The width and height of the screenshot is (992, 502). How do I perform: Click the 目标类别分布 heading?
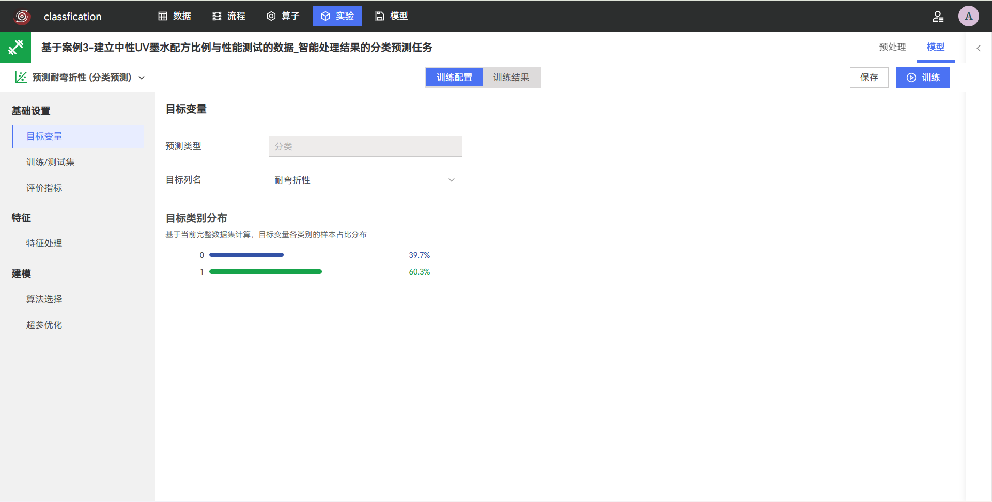click(x=196, y=218)
